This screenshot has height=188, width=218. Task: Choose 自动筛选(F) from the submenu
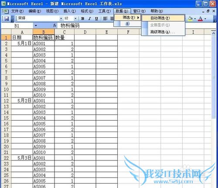click(x=163, y=18)
